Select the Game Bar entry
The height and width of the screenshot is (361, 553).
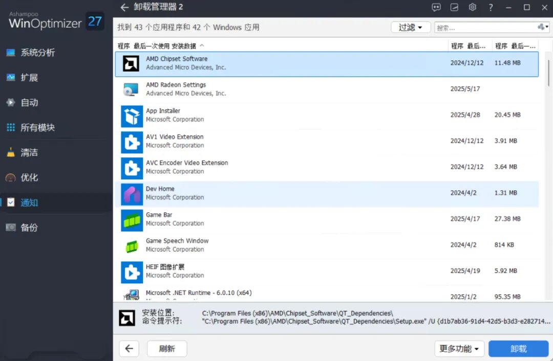click(x=327, y=220)
